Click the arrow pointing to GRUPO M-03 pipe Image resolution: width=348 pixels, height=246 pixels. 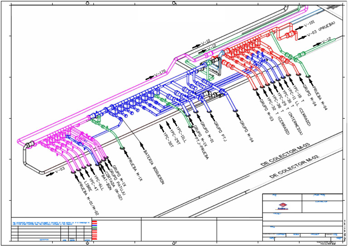pos(258,94)
